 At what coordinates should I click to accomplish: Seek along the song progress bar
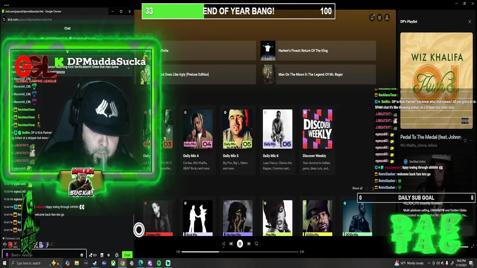[240, 252]
